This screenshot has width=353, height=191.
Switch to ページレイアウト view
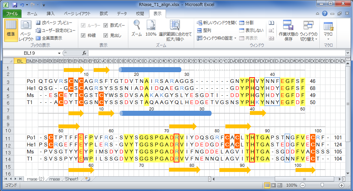[26, 30]
